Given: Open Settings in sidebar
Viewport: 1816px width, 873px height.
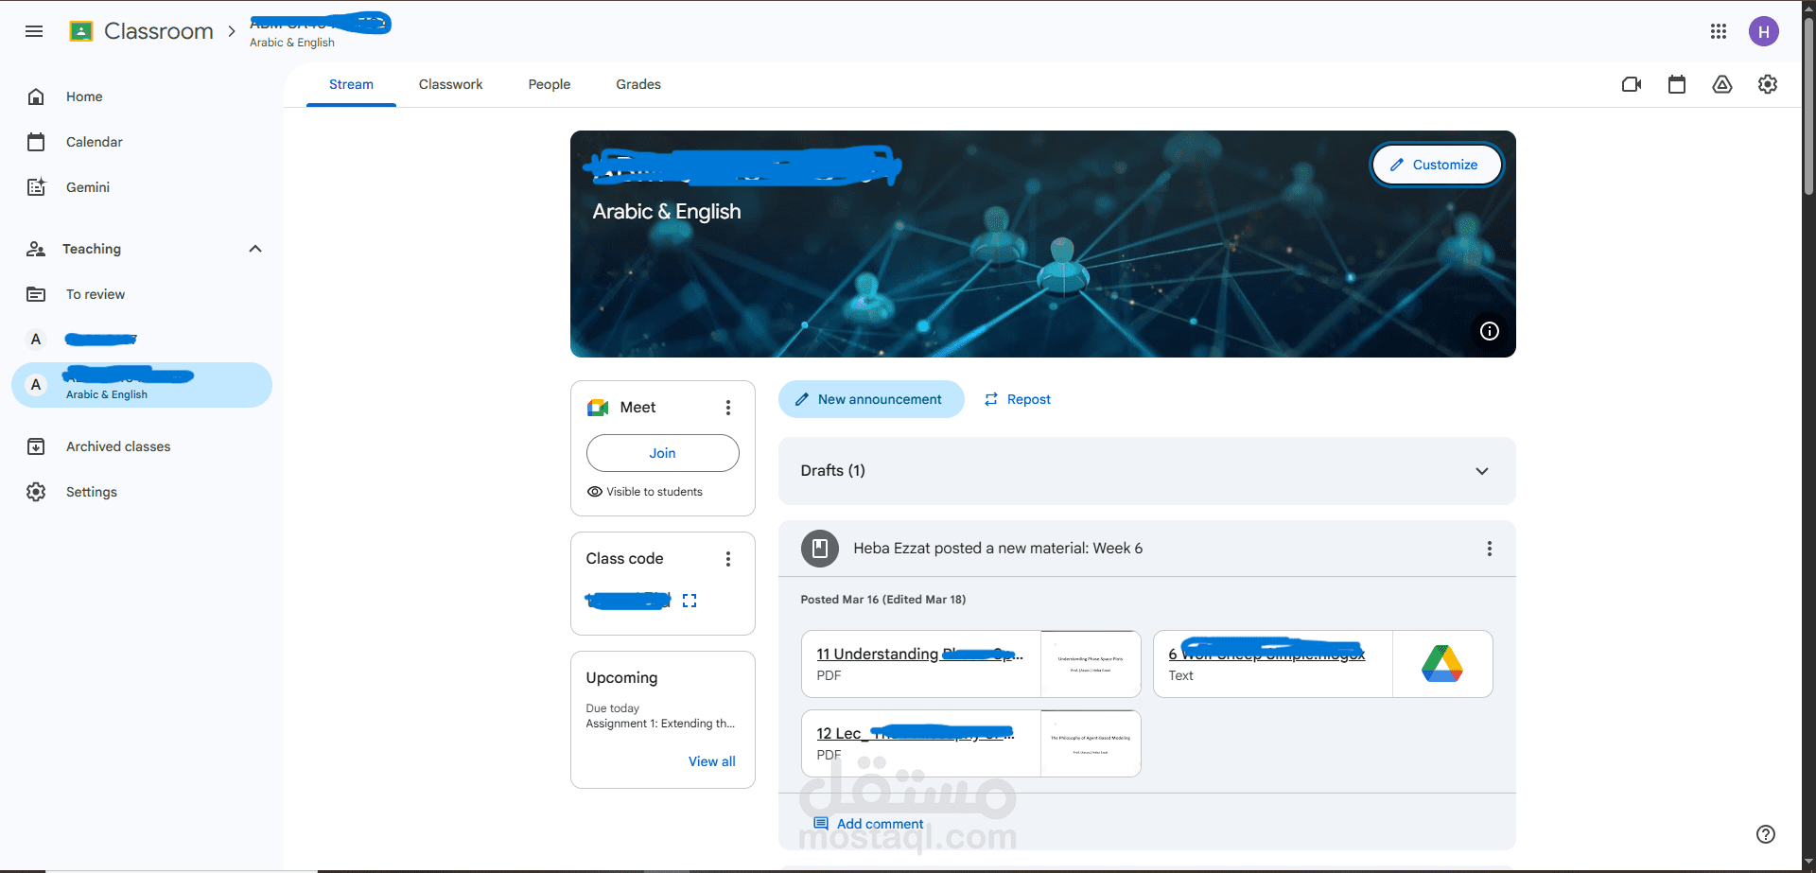Looking at the screenshot, I should [x=142, y=492].
